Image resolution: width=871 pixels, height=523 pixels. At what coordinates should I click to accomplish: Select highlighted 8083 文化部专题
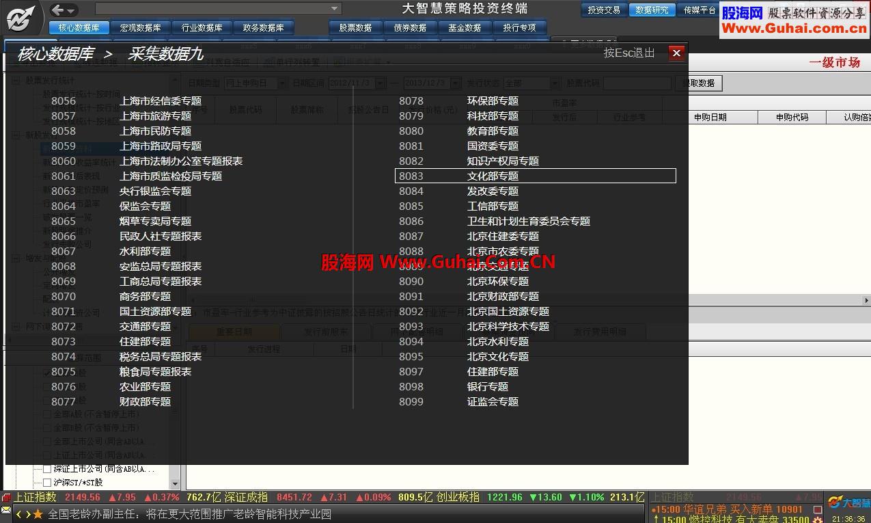536,176
